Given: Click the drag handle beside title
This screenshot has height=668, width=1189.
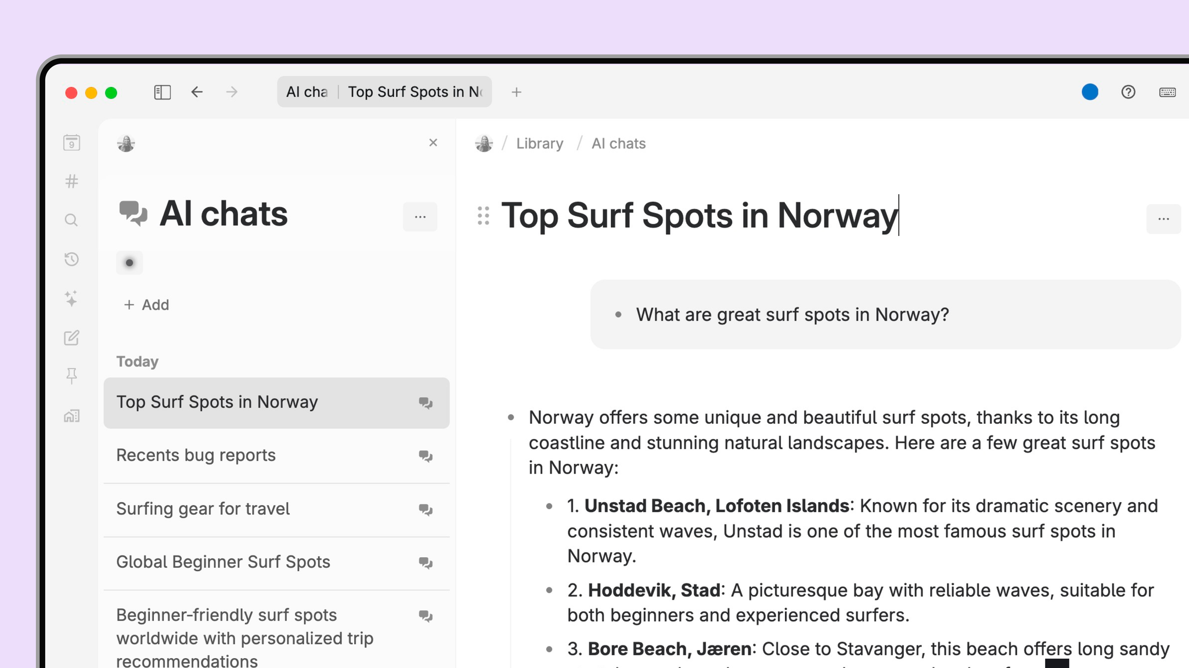Looking at the screenshot, I should pyautogui.click(x=483, y=216).
